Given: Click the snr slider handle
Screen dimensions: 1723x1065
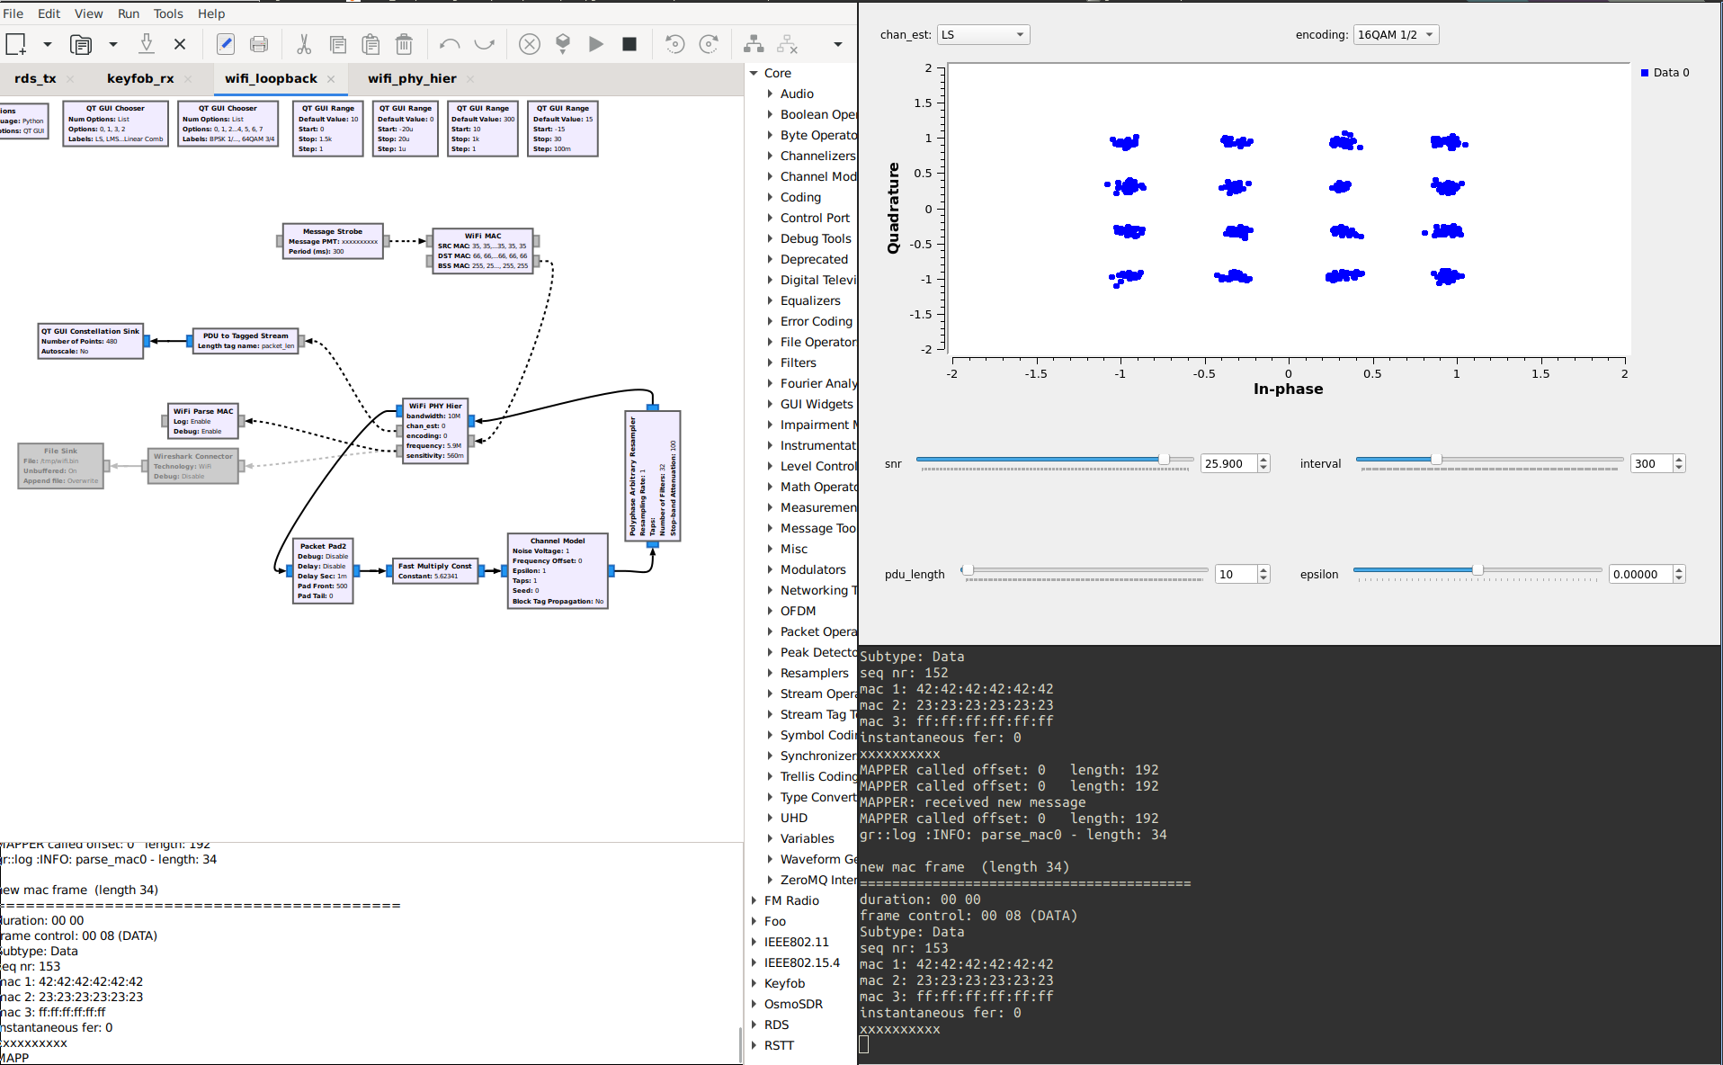Looking at the screenshot, I should tap(1164, 460).
